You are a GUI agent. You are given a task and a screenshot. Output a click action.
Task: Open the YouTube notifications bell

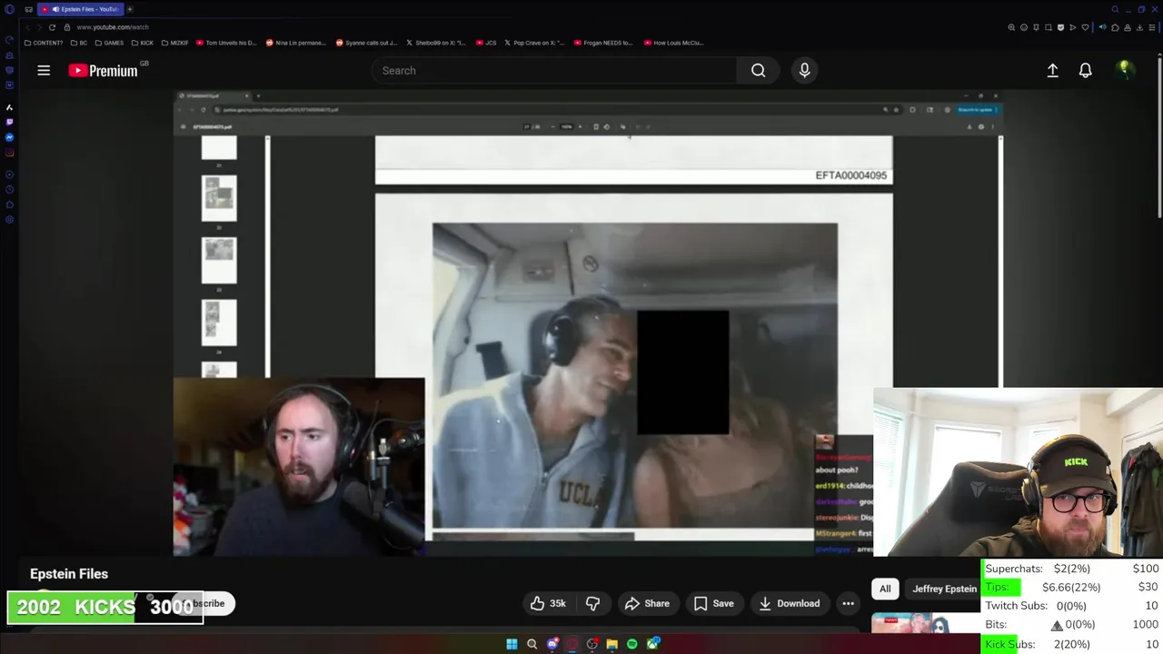point(1085,70)
